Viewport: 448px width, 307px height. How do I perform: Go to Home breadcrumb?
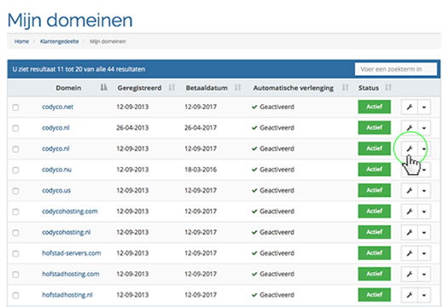[x=21, y=42]
